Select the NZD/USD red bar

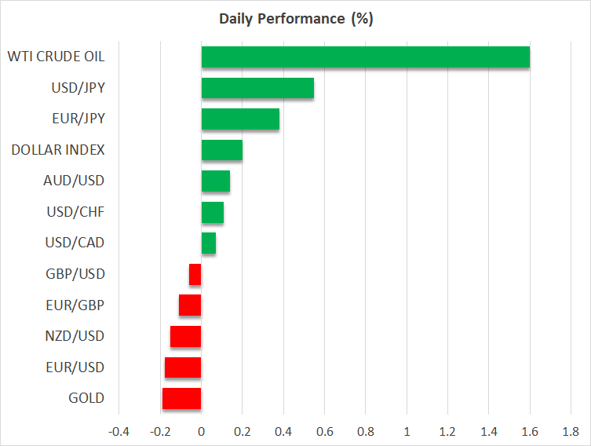pos(186,336)
